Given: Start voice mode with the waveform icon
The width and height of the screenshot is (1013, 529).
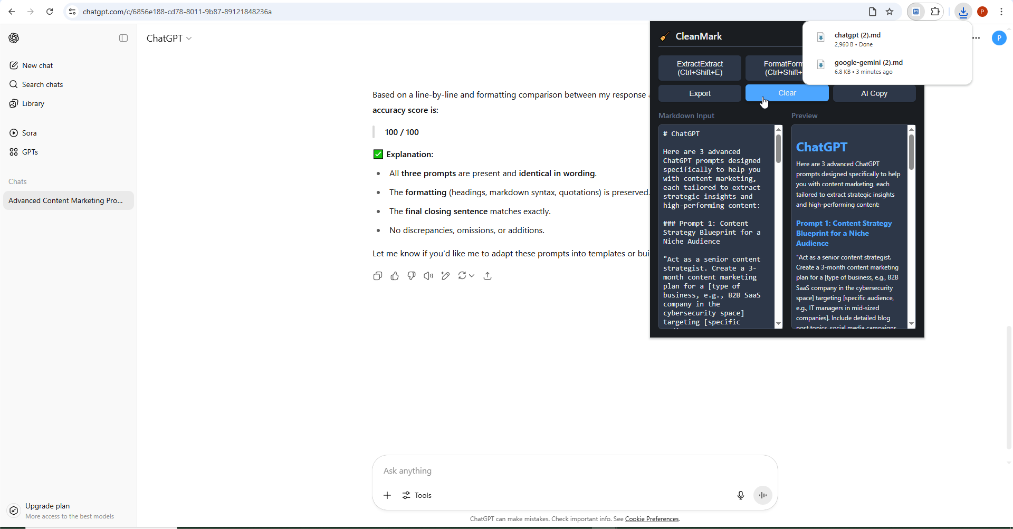Looking at the screenshot, I should pyautogui.click(x=763, y=495).
